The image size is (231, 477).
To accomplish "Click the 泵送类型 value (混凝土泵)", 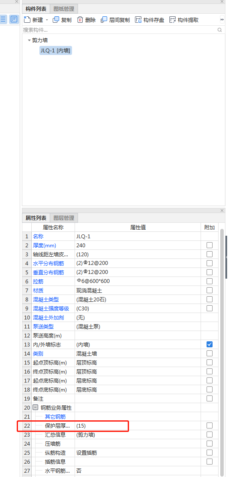I will pyautogui.click(x=88, y=326).
